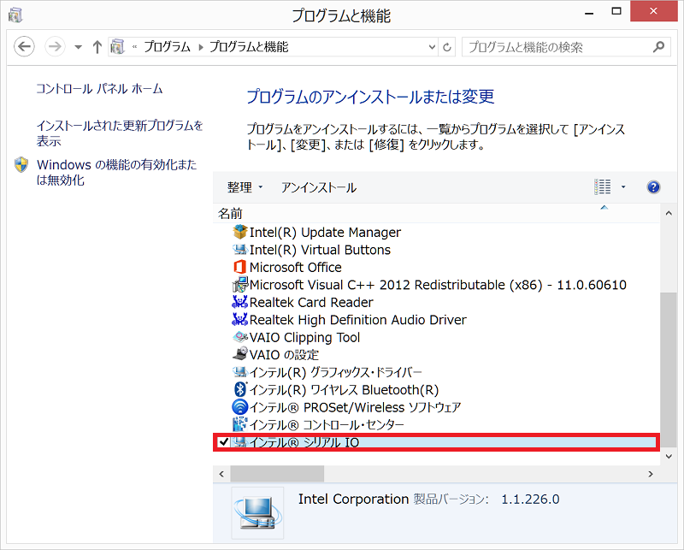Open the 整理 dropdown menu
Viewport: 684px width, 550px height.
click(x=245, y=187)
